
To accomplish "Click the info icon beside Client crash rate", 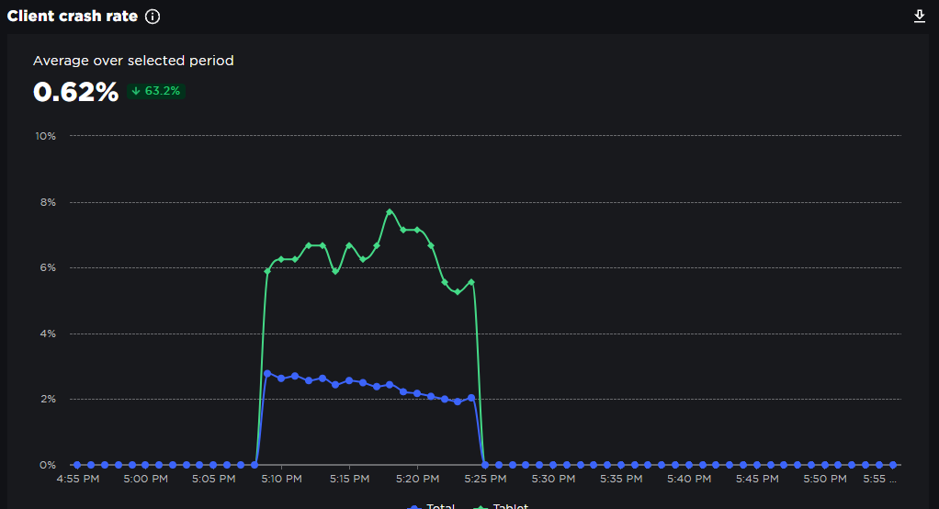I will click(x=153, y=17).
